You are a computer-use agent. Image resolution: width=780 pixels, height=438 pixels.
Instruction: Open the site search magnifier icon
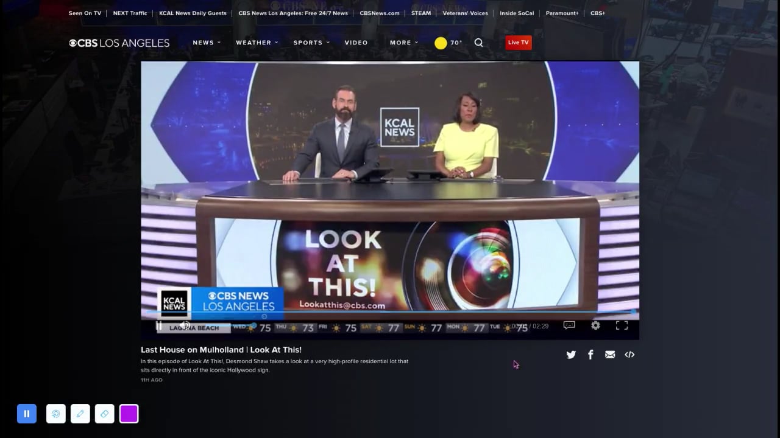click(478, 43)
